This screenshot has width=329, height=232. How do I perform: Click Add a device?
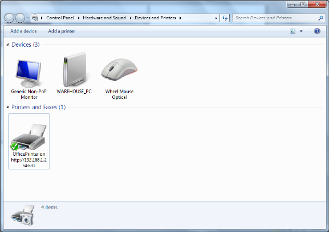(x=23, y=31)
